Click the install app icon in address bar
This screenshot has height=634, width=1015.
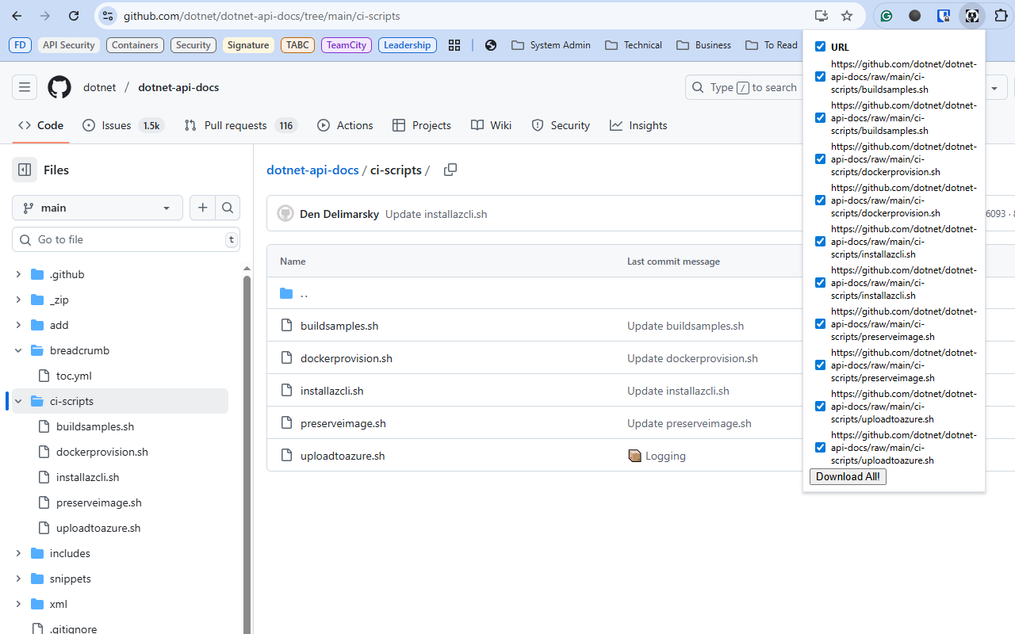pos(822,16)
